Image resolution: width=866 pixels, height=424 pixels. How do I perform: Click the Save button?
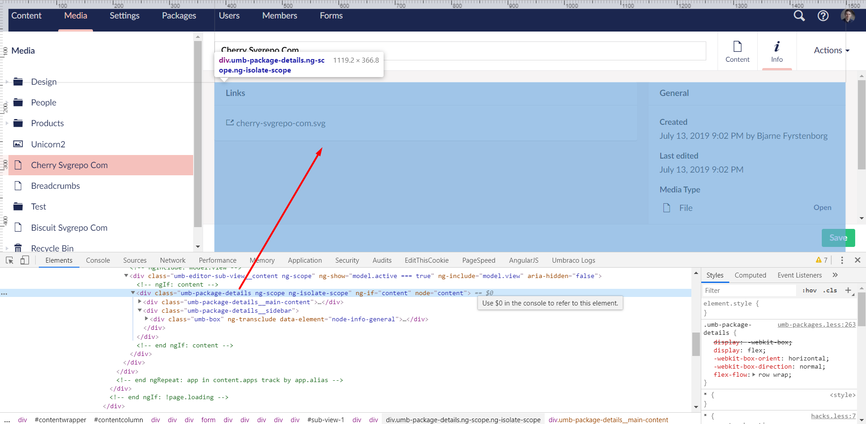[x=838, y=237]
